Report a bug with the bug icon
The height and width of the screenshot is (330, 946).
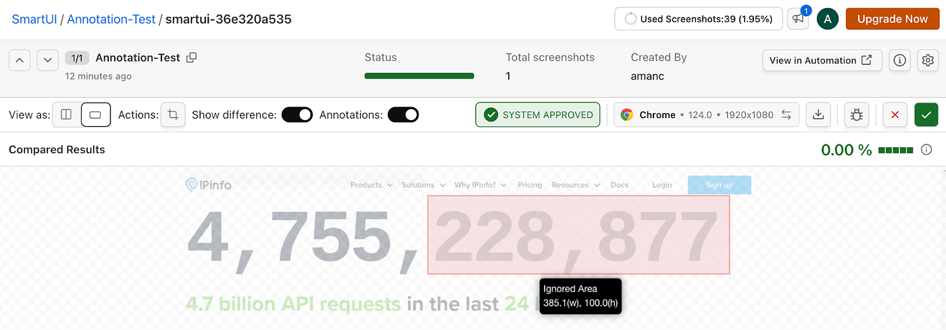point(857,115)
